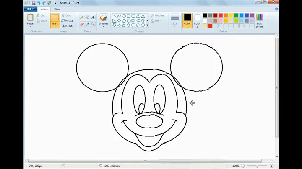Viewport: 302px width, 169px height.
Task: Select the Down arrow shape
Action: click(115, 25)
